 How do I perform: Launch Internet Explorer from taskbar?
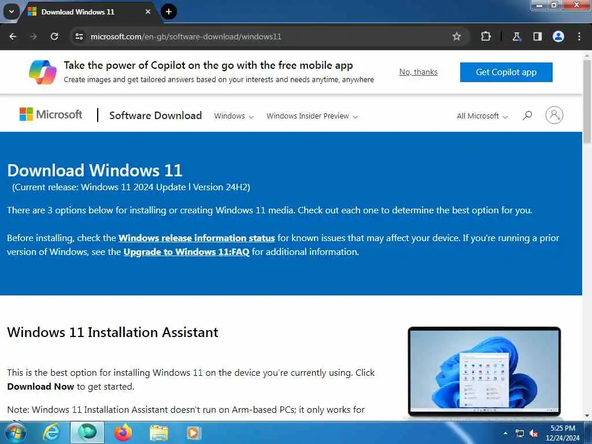(x=51, y=432)
